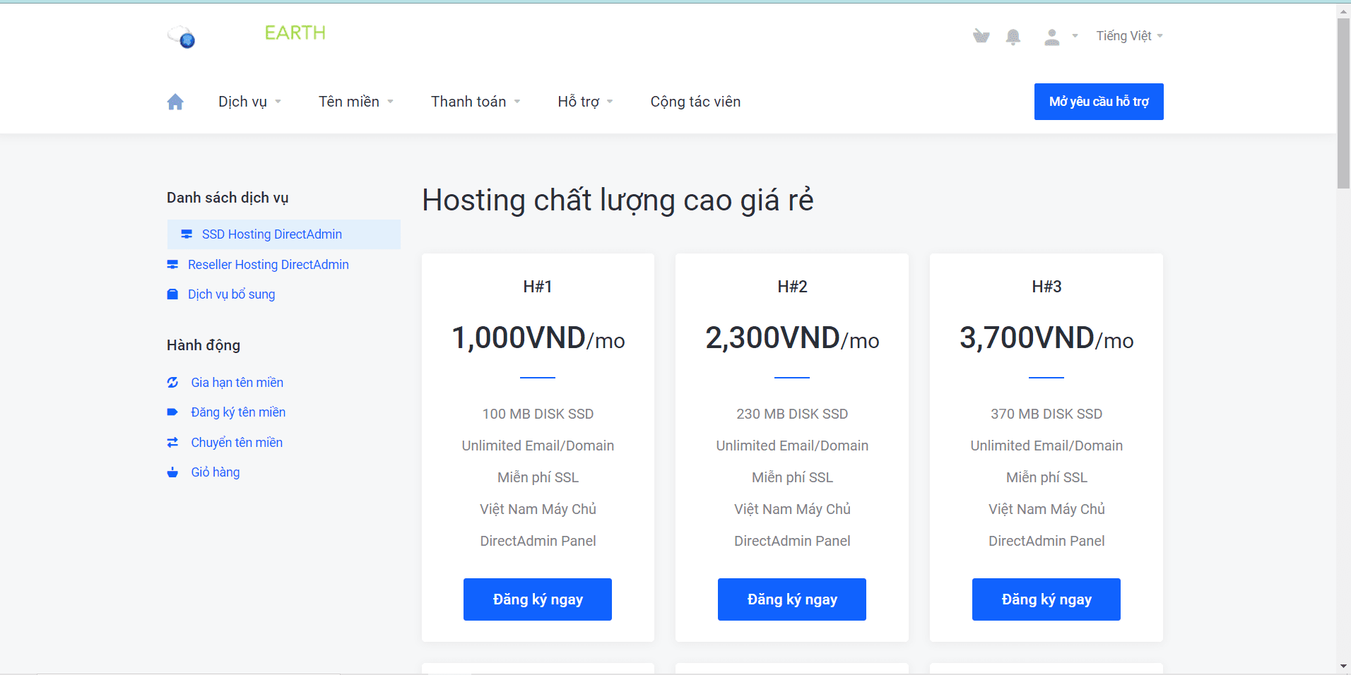Open the shopping cart icon in header
Screen dimensions: 1351x675
click(x=981, y=36)
